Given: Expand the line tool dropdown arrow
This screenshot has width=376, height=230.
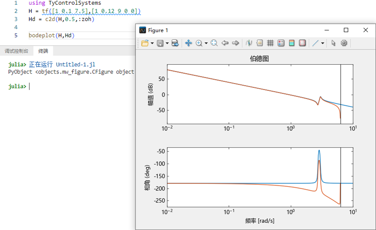Looking at the screenshot, I should point(322,43).
